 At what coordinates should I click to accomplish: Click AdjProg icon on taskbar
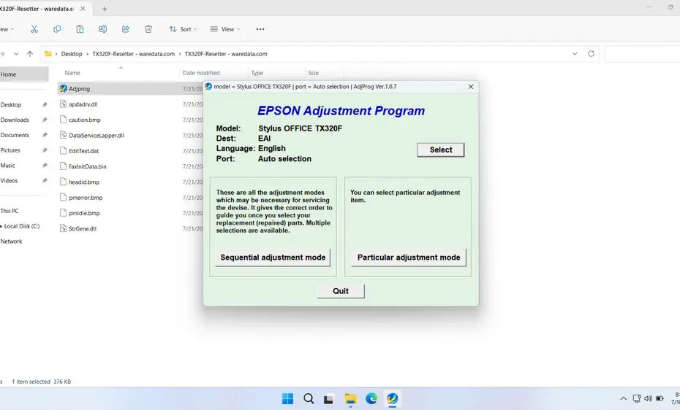(x=392, y=398)
